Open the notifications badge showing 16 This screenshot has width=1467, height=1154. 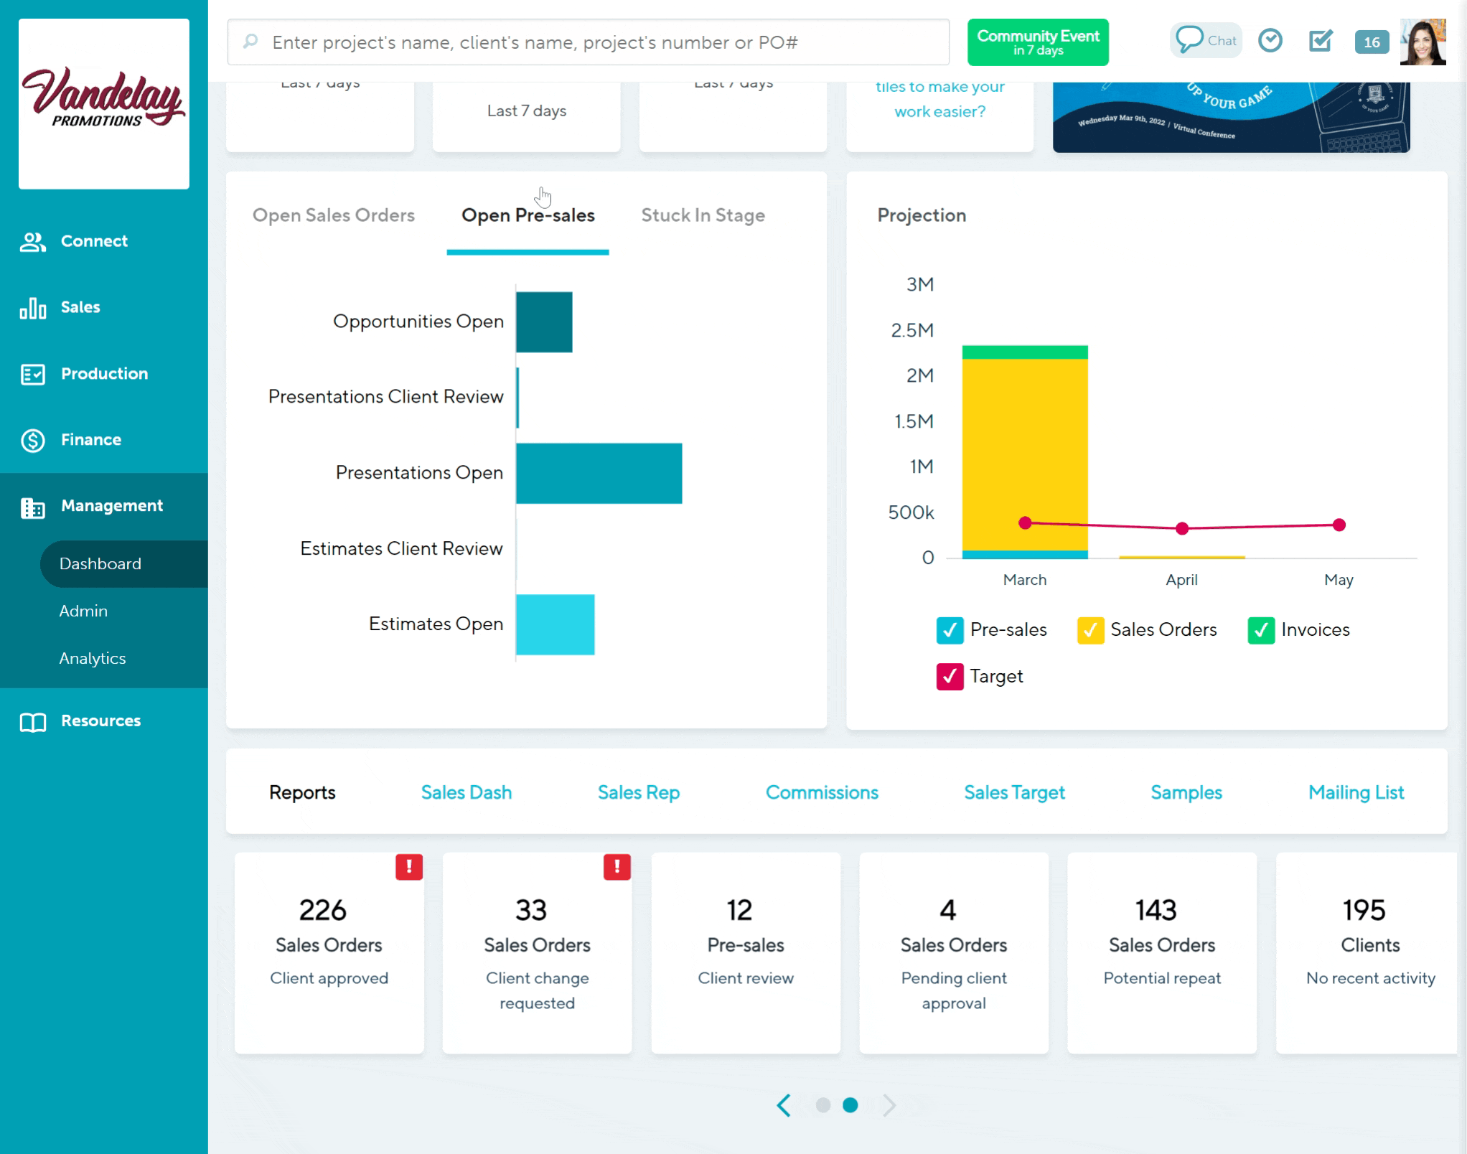pyautogui.click(x=1371, y=42)
